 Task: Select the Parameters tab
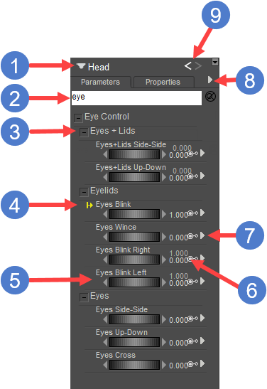tap(101, 82)
